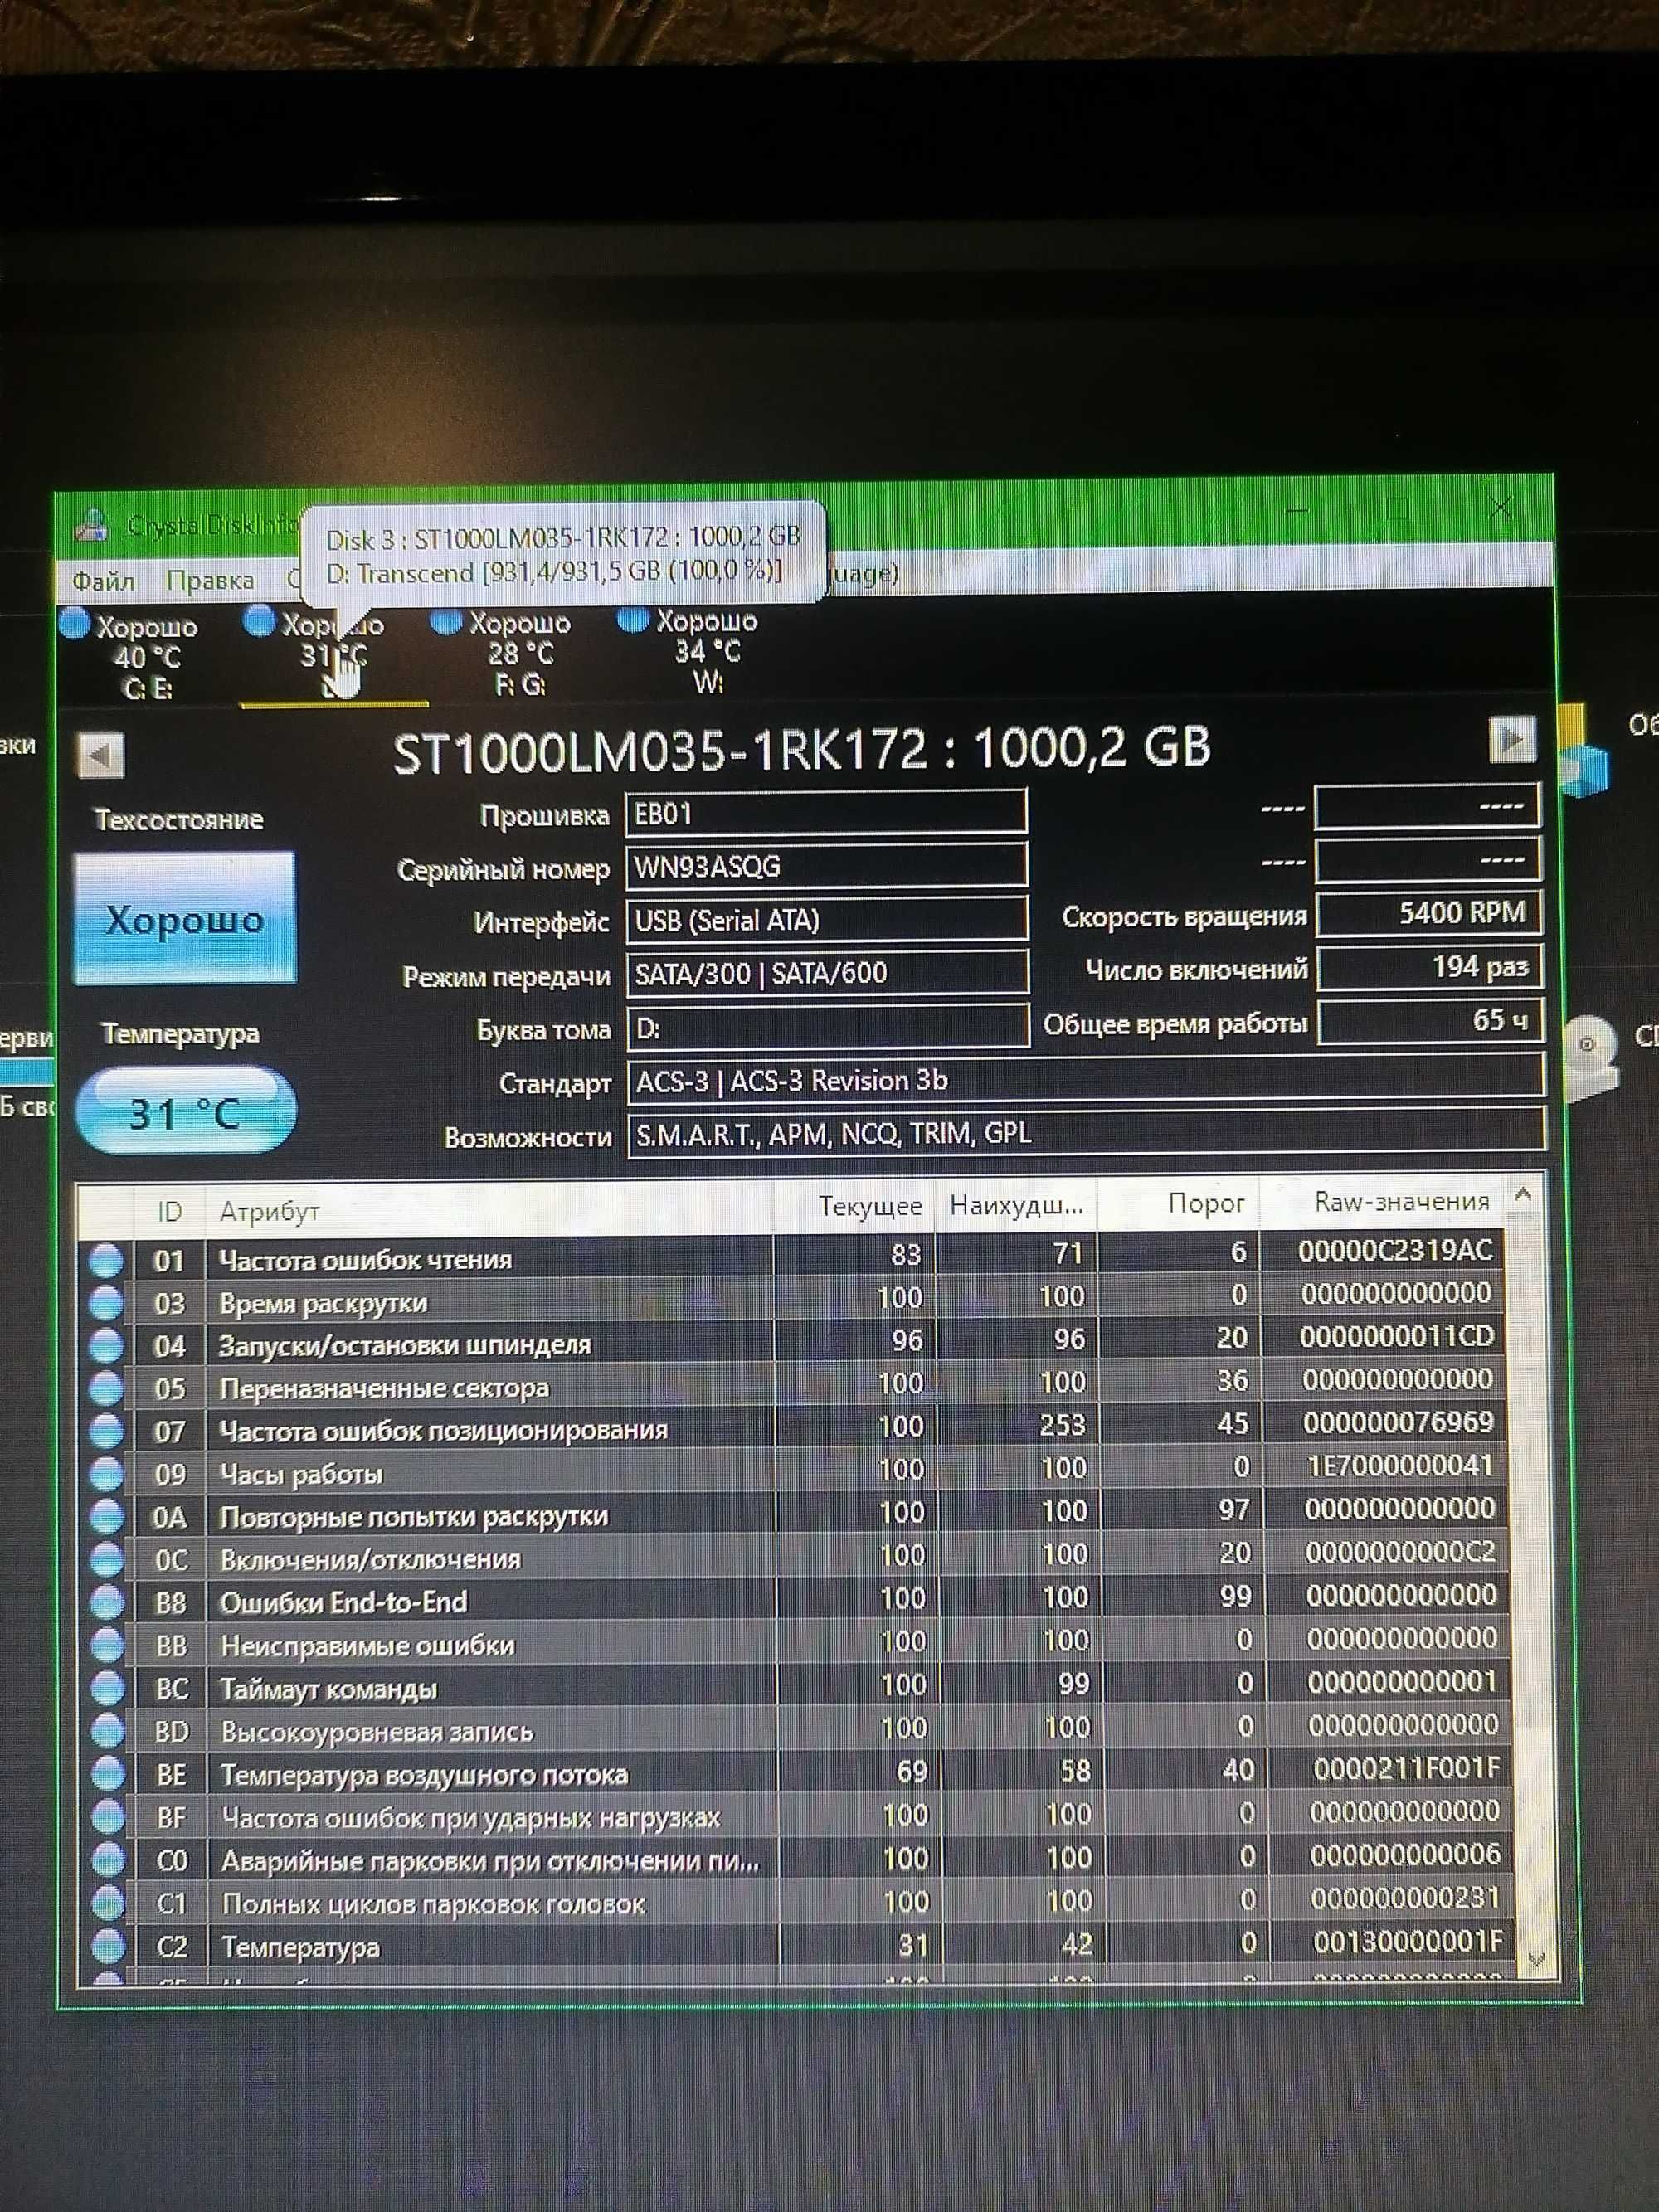Click the Прошивка field EB01
1659x2212 pixels.
tap(826, 812)
